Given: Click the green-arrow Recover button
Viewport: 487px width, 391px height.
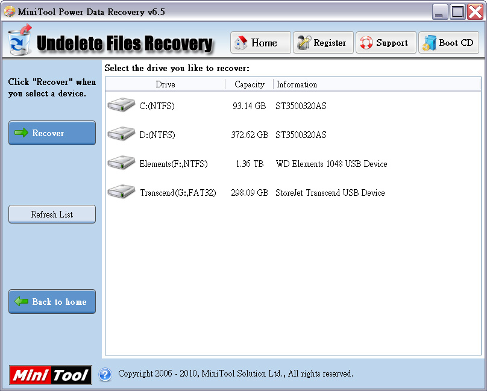Looking at the screenshot, I should [x=52, y=133].
